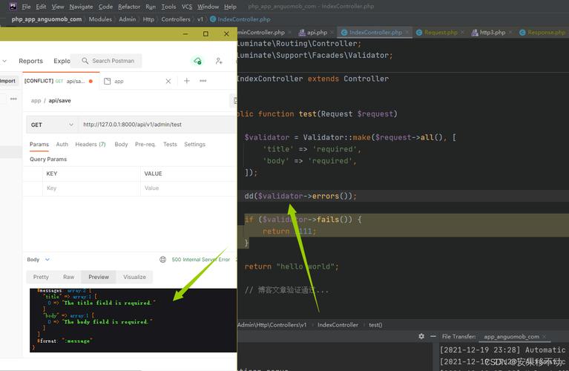
Task: Switch to the Tests request tab
Action: 170,144
